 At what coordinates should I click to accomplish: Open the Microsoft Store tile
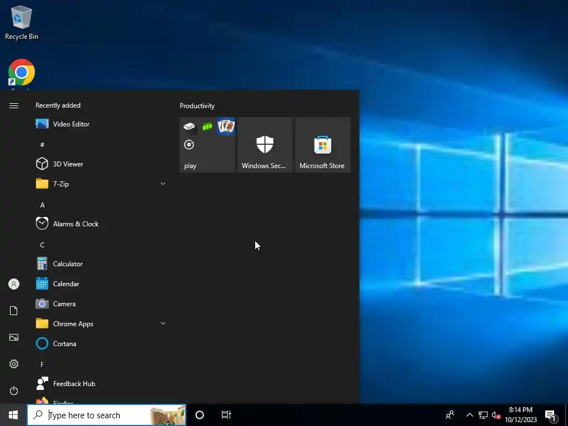pos(323,145)
